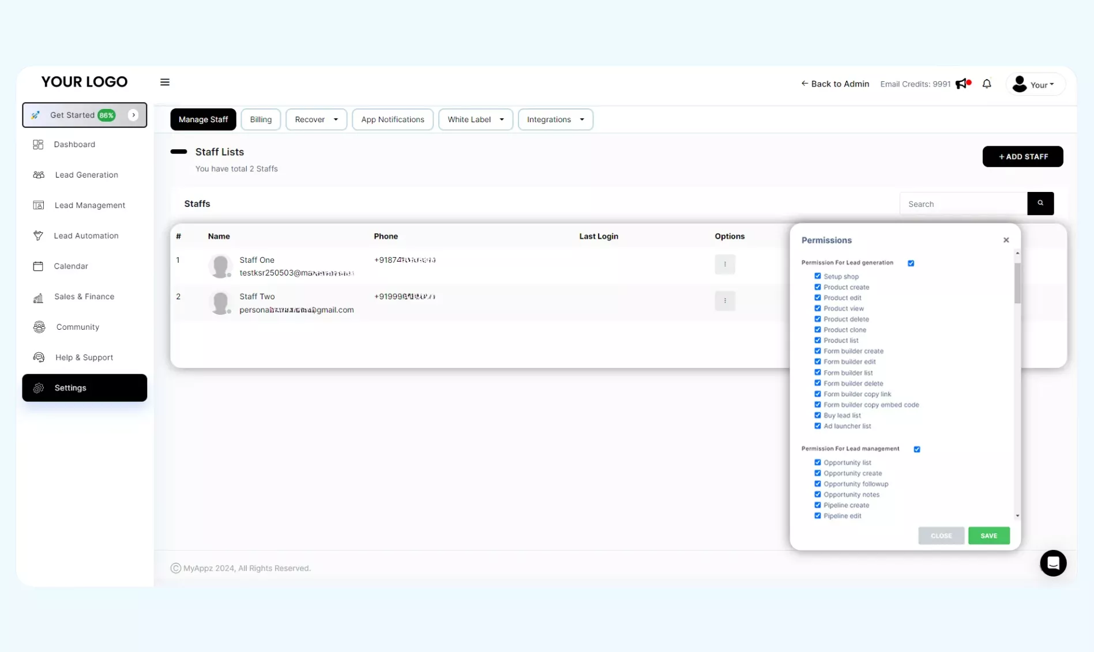
Task: Switch to the Billing tab
Action: coord(261,119)
